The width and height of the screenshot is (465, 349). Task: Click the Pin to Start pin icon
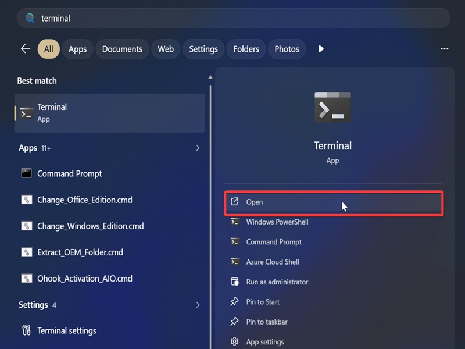tap(235, 301)
